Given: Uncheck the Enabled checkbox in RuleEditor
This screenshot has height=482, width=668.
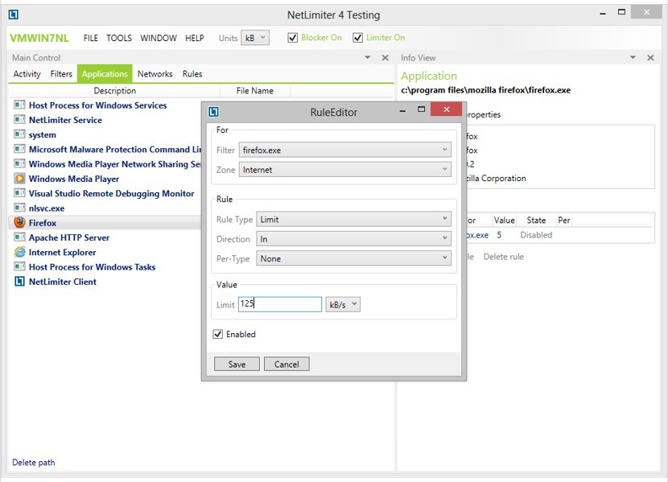Looking at the screenshot, I should click(218, 335).
